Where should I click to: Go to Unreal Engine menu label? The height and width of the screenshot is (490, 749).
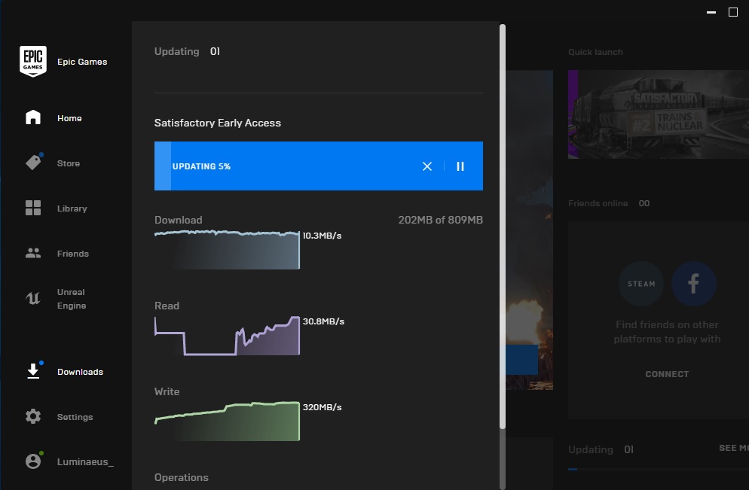(72, 299)
